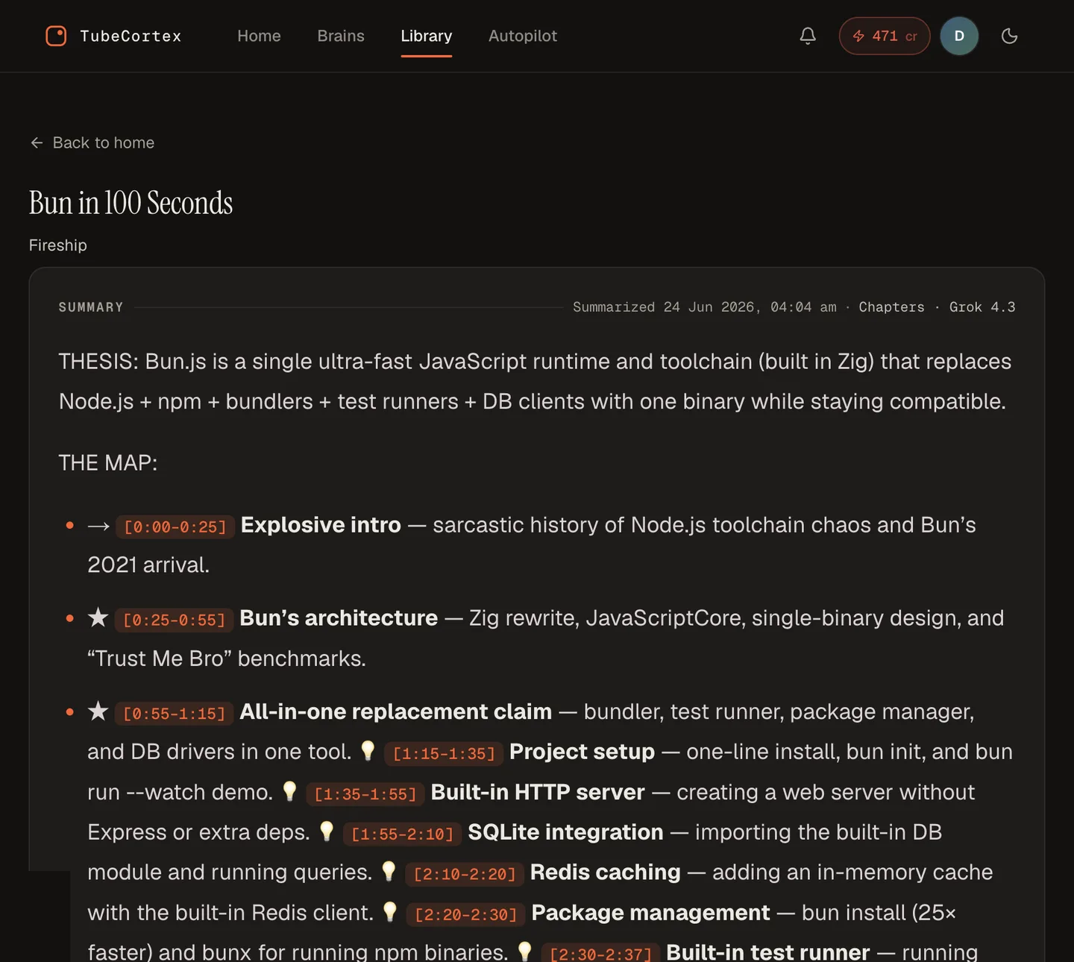The image size is (1074, 962).
Task: Open the 471 credits balance button
Action: pos(885,36)
